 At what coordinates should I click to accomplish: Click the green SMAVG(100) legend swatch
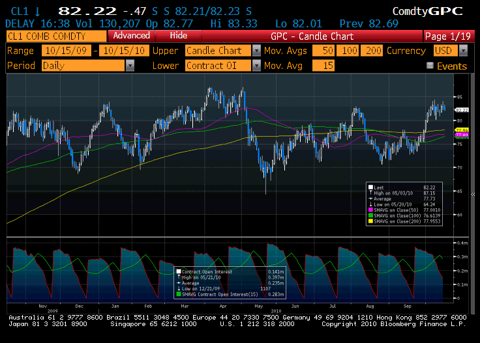click(370, 215)
